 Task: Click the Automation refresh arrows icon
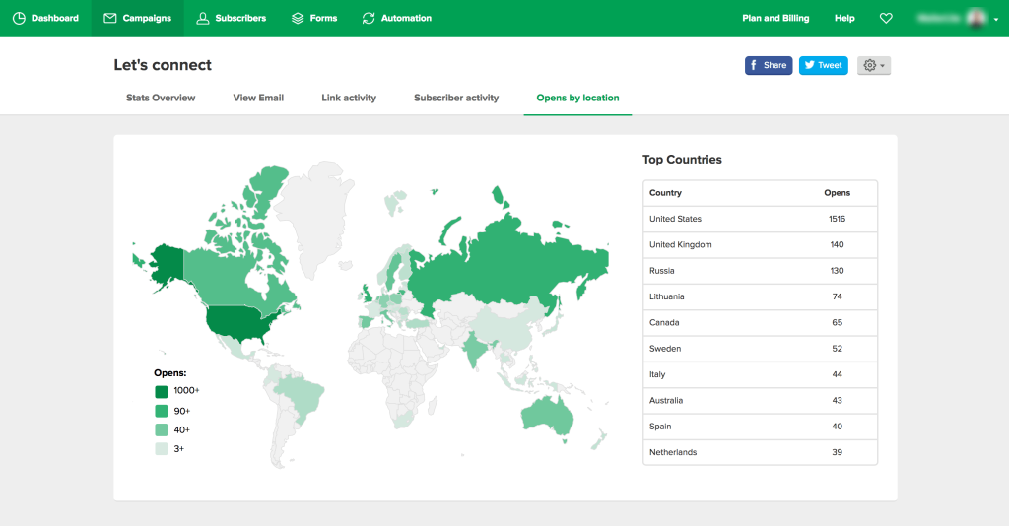click(x=369, y=18)
